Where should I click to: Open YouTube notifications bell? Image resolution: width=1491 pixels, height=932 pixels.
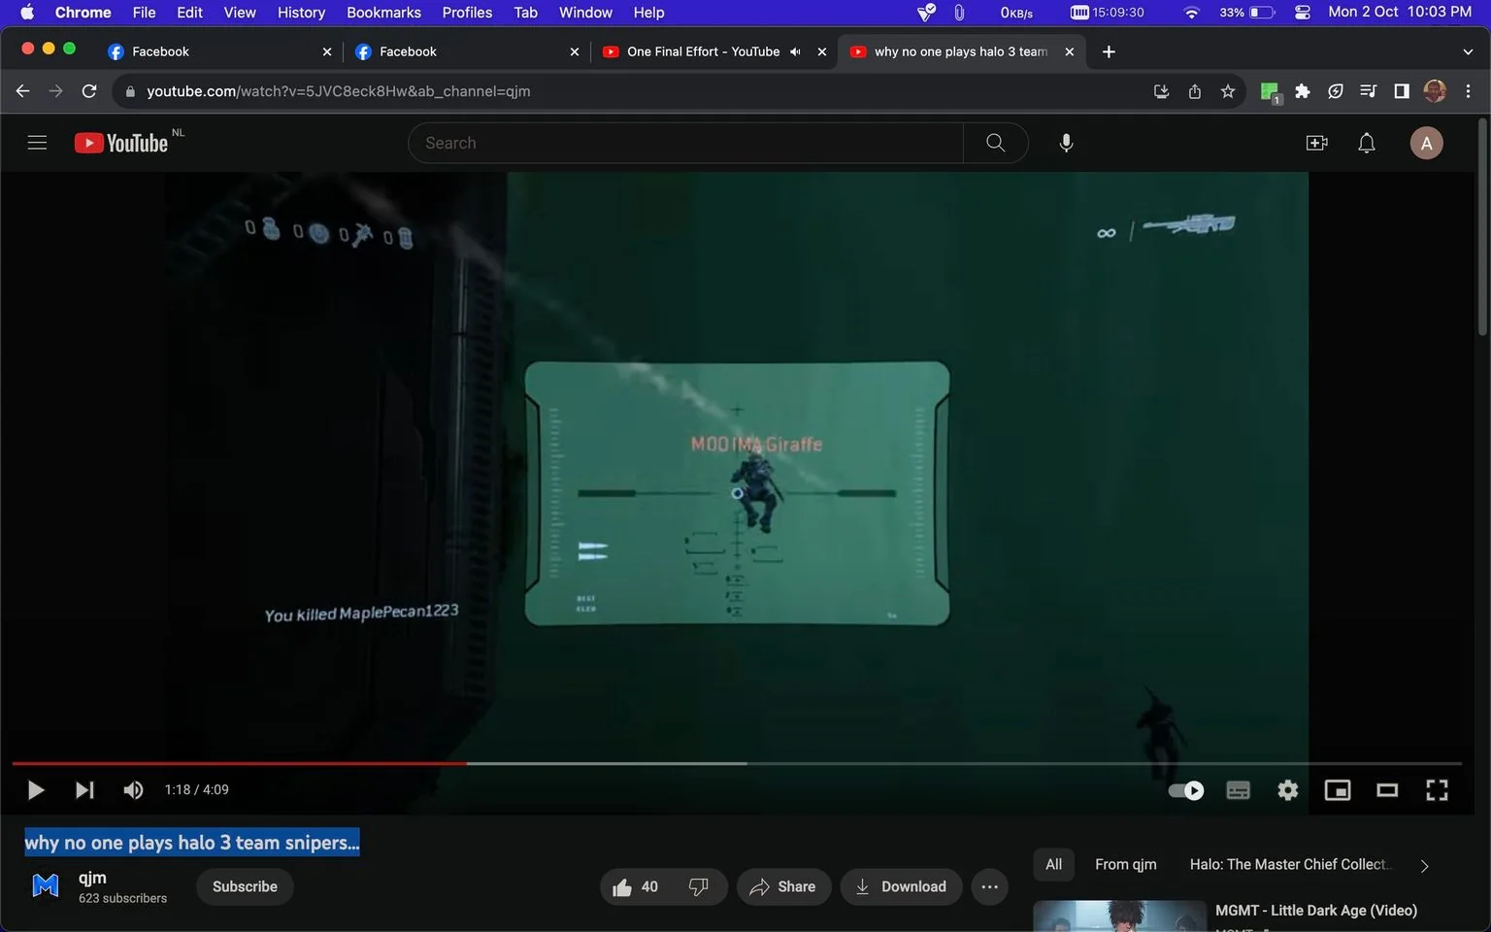(1366, 143)
